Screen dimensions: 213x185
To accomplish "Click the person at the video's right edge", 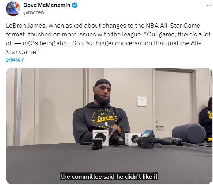I will 206,120.
